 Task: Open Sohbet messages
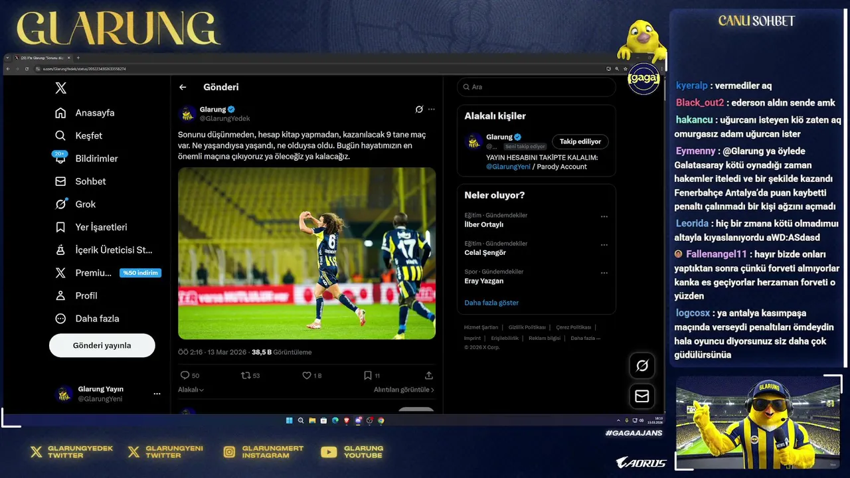point(80,181)
